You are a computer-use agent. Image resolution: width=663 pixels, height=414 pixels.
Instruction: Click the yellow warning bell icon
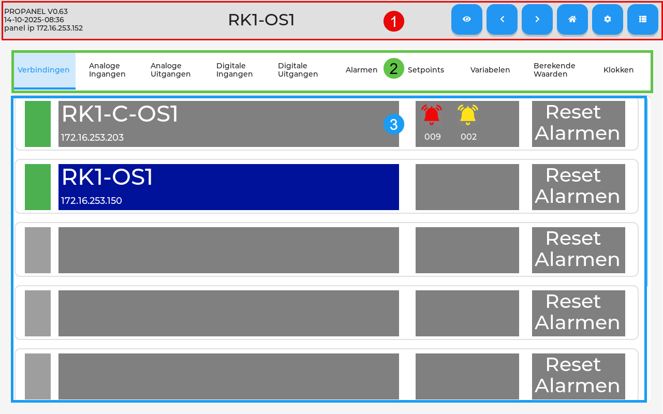pyautogui.click(x=468, y=115)
